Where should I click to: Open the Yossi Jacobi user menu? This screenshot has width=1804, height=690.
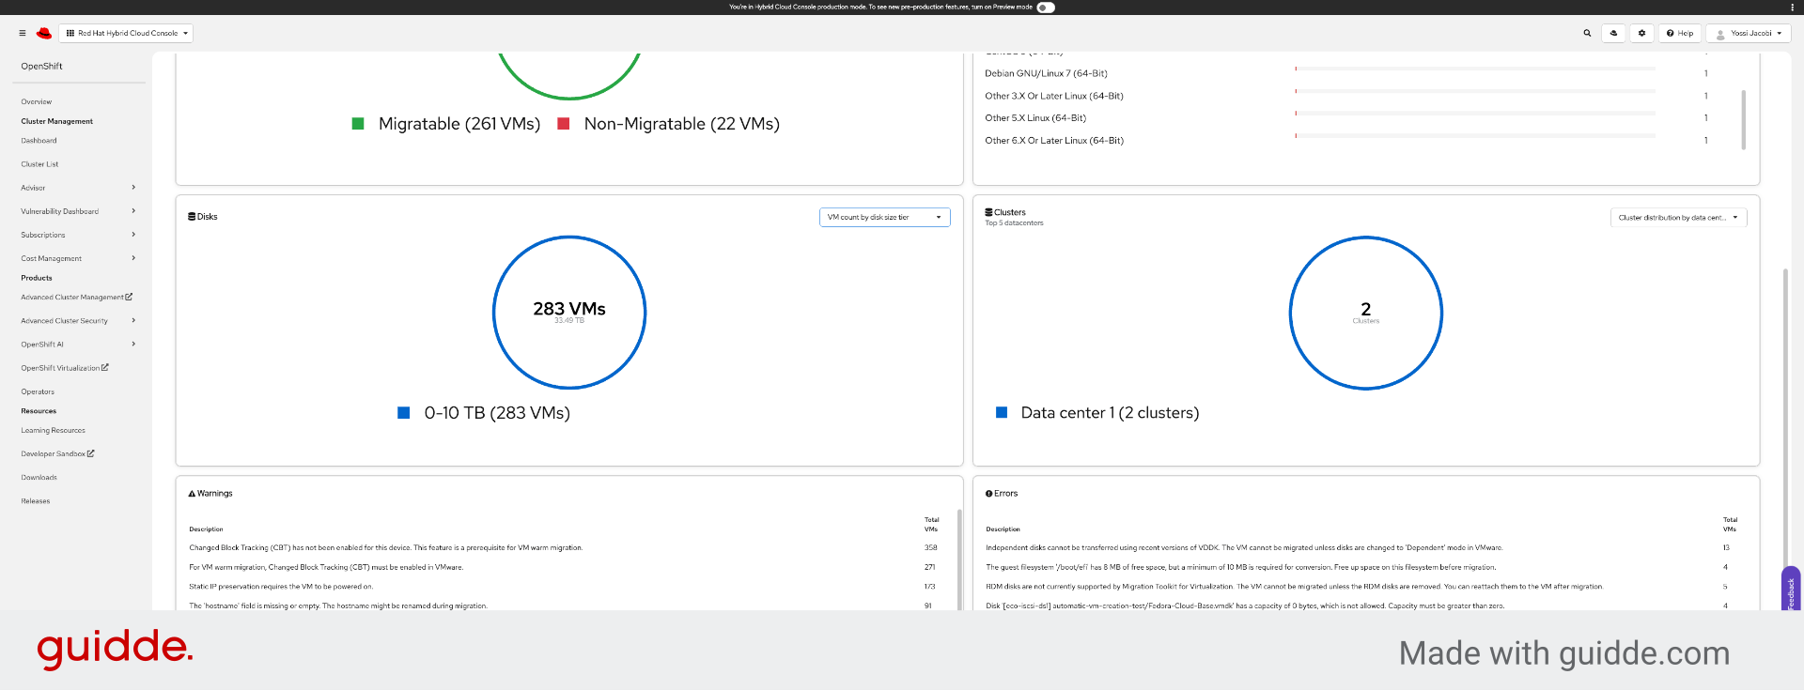click(1749, 33)
